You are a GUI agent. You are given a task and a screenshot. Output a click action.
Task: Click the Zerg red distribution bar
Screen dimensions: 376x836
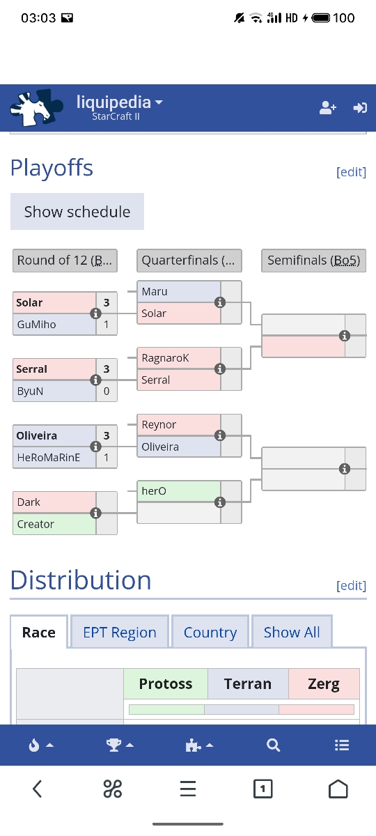[316, 709]
